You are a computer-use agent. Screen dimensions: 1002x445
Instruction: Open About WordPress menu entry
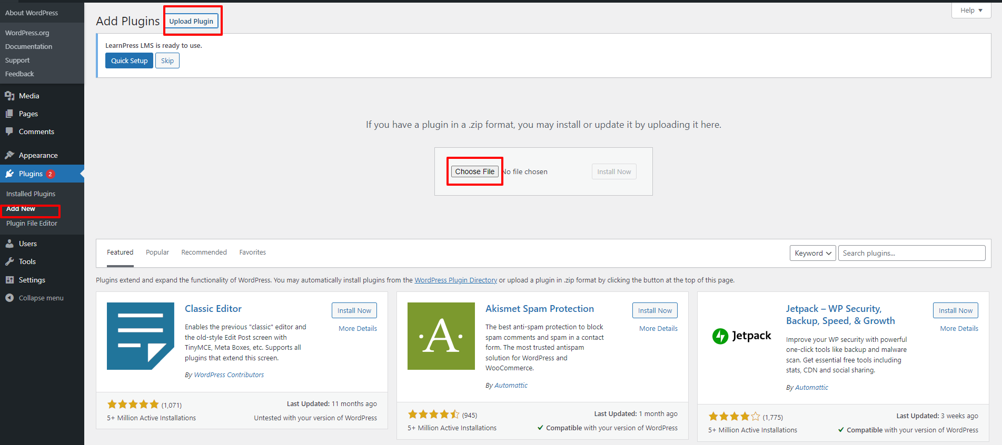click(x=32, y=13)
